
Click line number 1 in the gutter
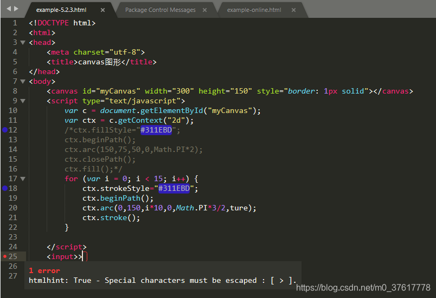pos(15,23)
